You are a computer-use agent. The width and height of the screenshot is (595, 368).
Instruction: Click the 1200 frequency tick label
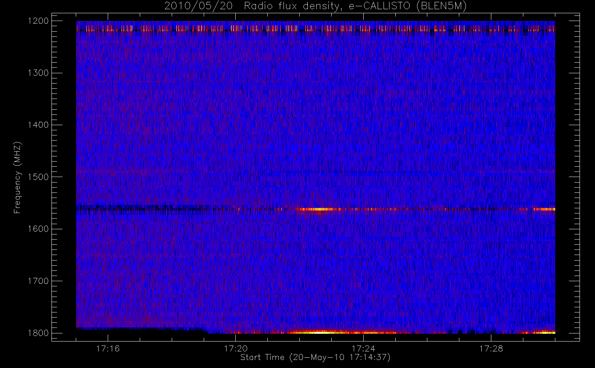(38, 21)
